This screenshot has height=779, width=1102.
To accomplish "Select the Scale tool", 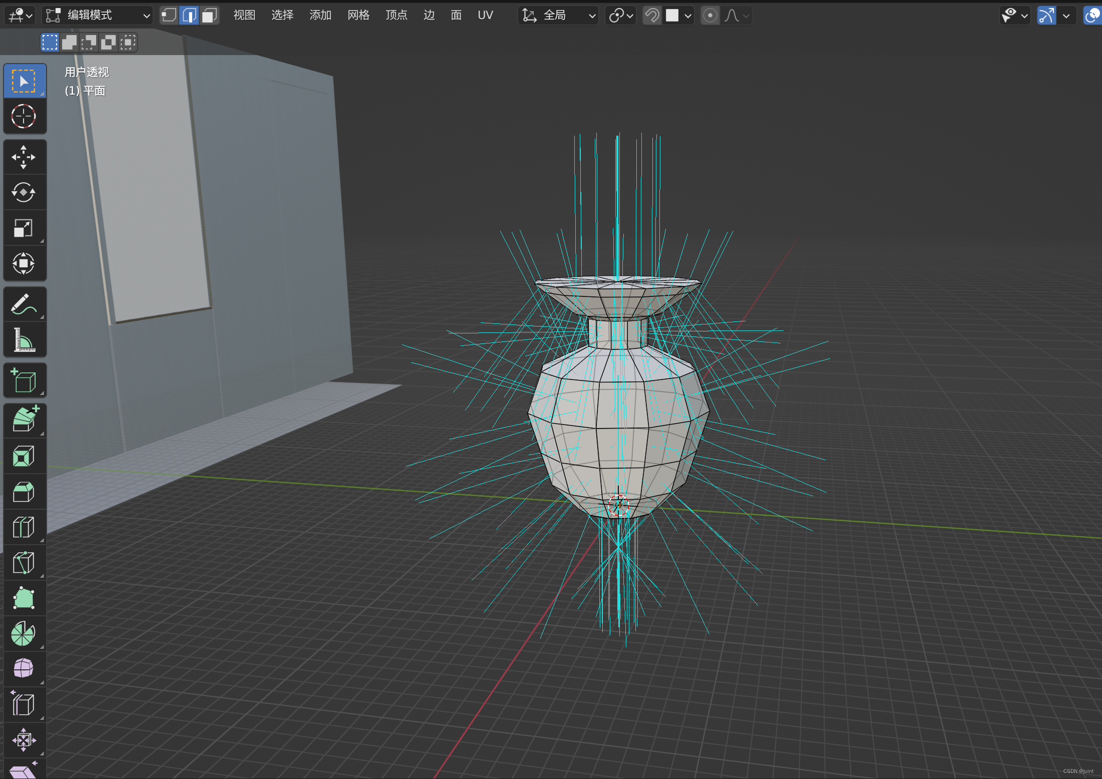I will click(x=24, y=228).
